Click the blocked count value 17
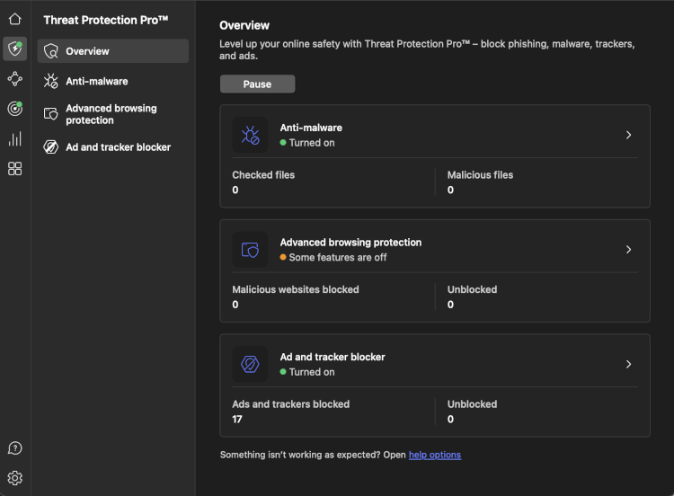This screenshot has height=496, width=674. 237,419
